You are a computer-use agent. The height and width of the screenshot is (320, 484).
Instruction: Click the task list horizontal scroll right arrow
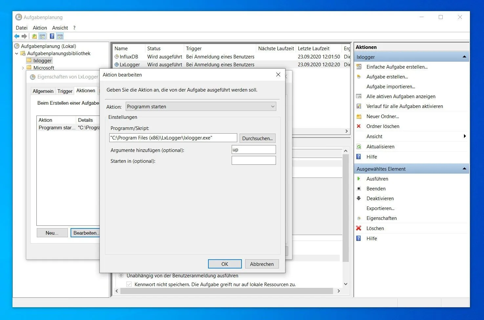[x=347, y=131]
